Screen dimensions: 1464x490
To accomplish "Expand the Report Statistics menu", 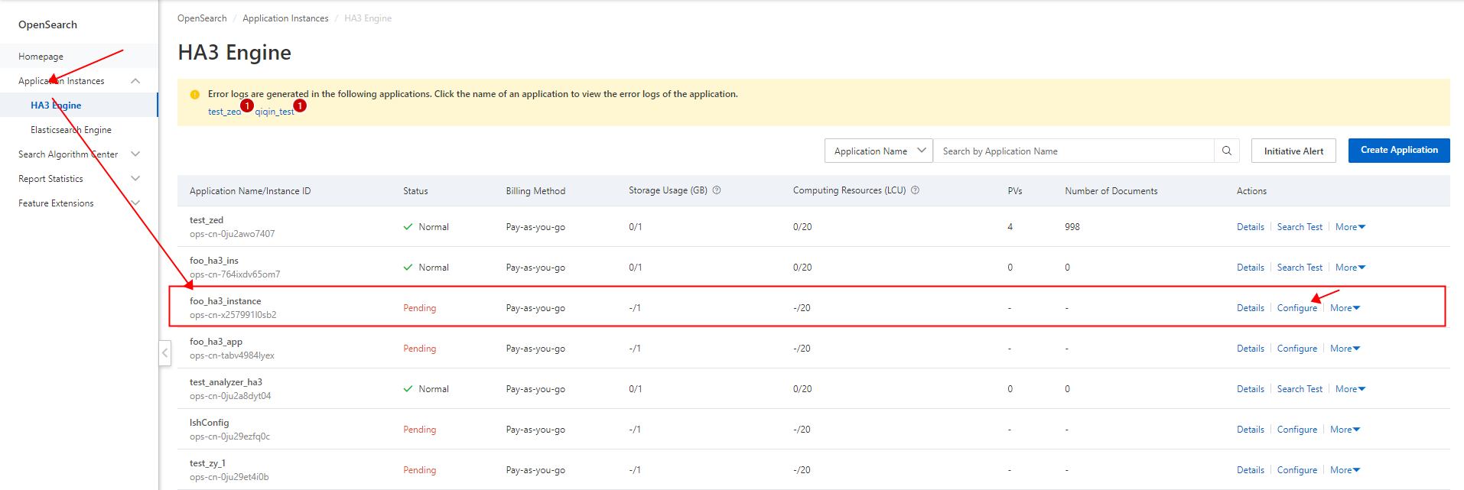I will tap(135, 179).
